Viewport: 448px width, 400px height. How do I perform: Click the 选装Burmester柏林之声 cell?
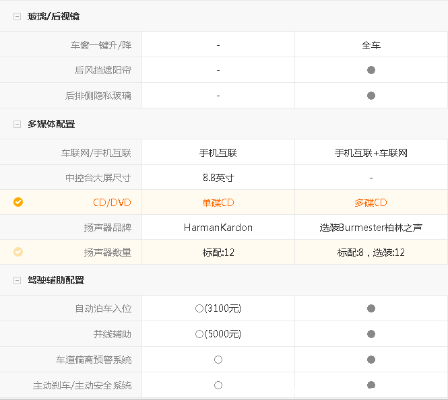[371, 228]
